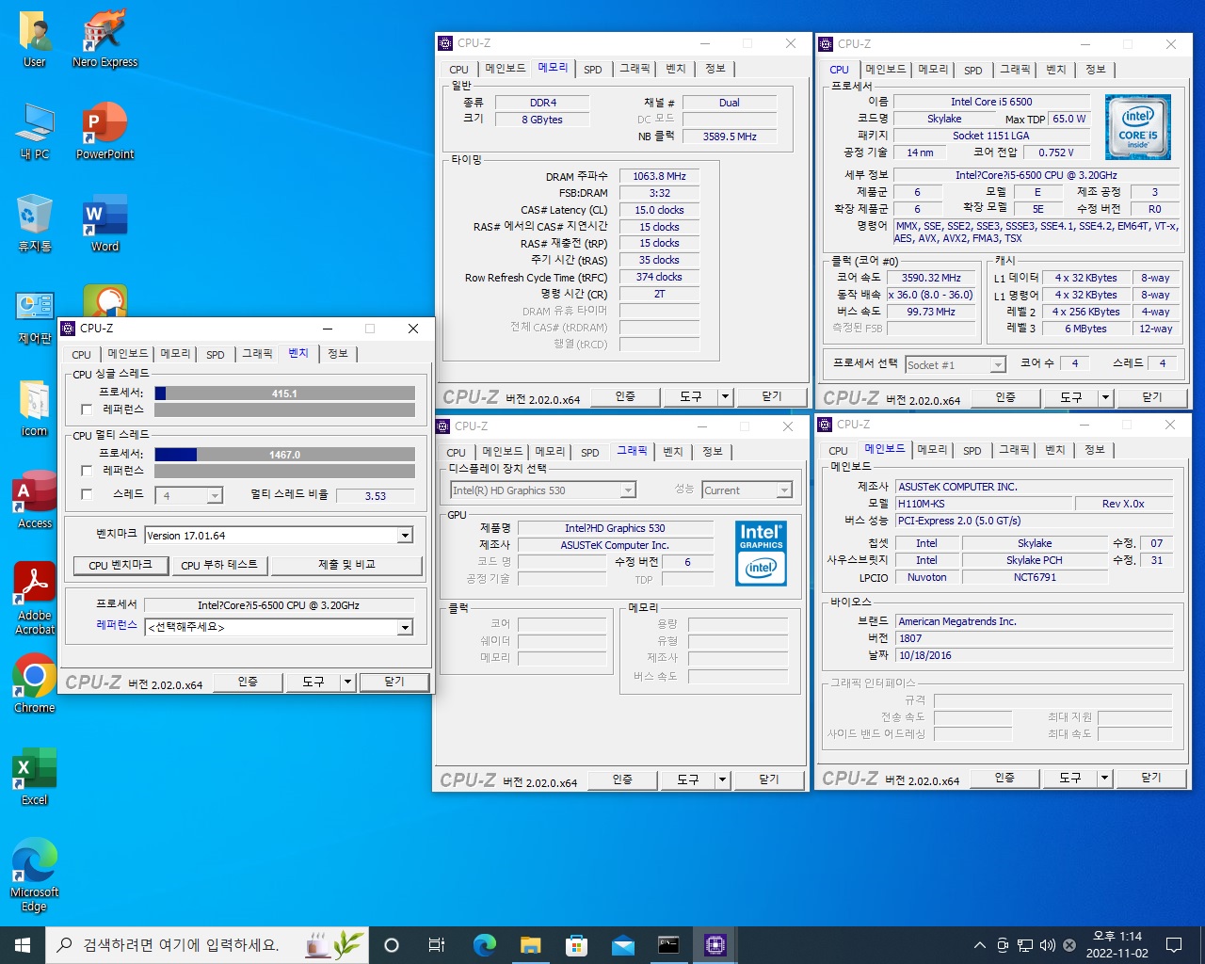The image size is (1205, 964).
Task: Open 메인보드 tab in CPU window
Action: [885, 70]
